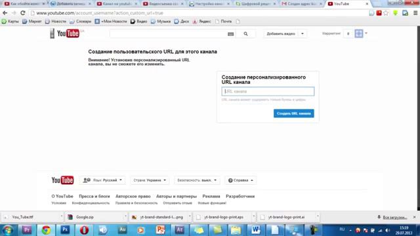Open the 'Страна: Украина' country dropdown

(x=150, y=180)
